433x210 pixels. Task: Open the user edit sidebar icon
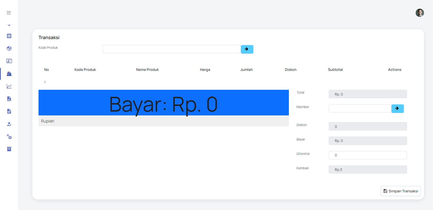point(9,124)
